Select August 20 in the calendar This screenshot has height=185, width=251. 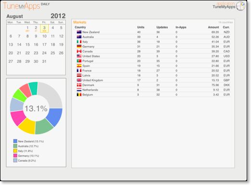tap(11, 53)
